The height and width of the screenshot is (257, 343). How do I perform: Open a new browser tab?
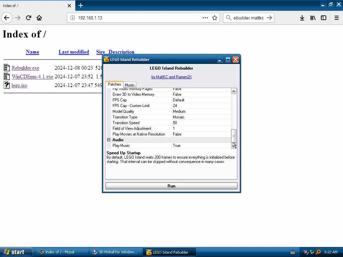coord(80,5)
